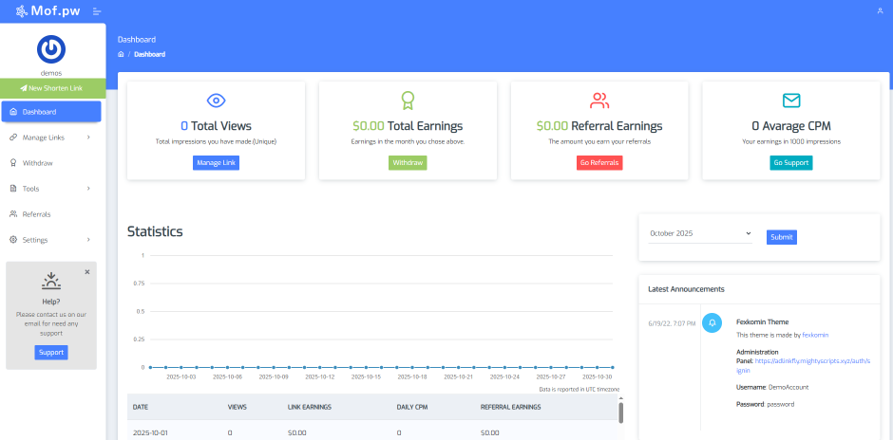Click the red Go Referrals button
Viewport: 893px width, 440px height.
click(599, 163)
